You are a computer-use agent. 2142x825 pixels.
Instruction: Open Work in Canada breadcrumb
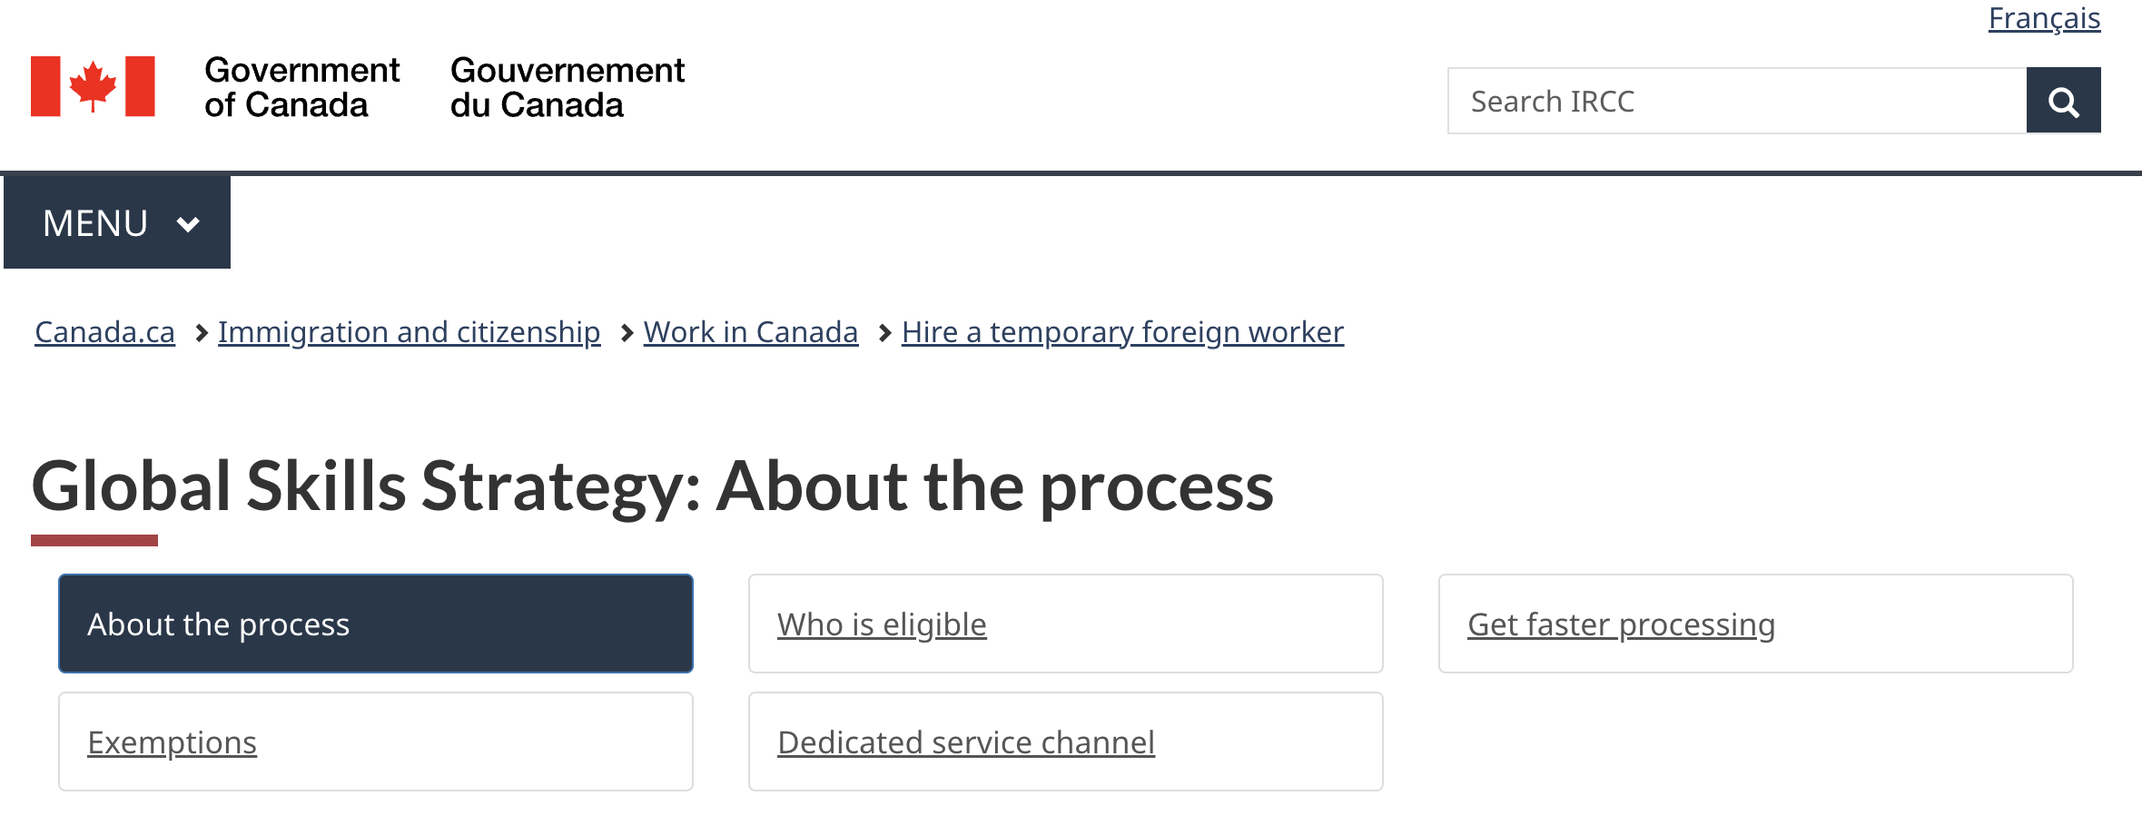coord(751,332)
